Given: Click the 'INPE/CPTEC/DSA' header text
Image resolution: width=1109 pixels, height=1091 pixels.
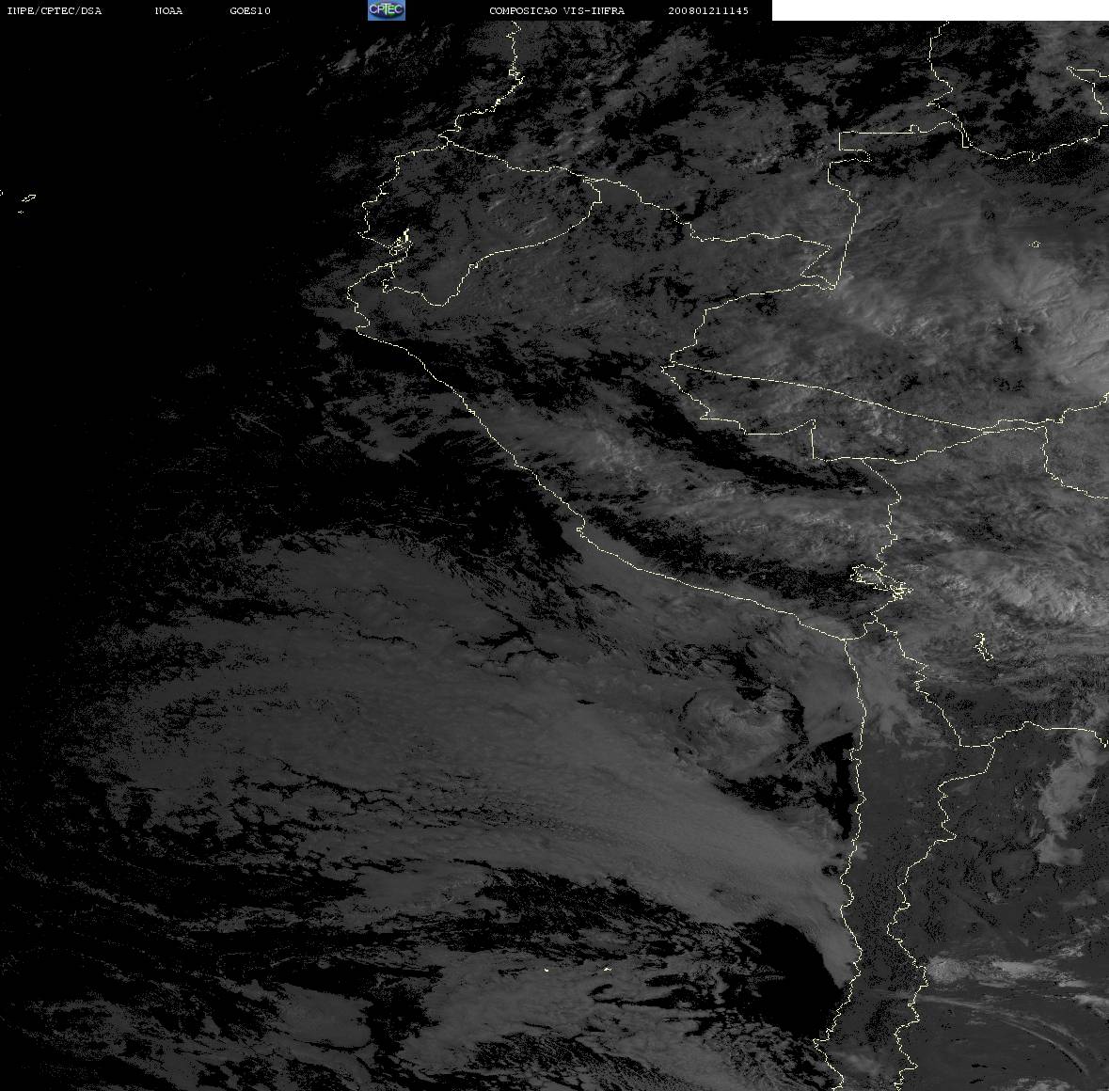Looking at the screenshot, I should (55, 10).
